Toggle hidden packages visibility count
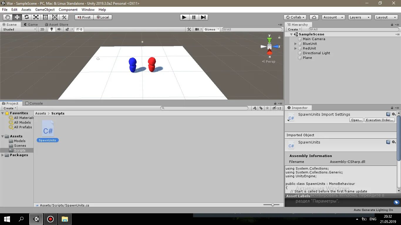This screenshot has width=401, height=225. pyautogui.click(x=277, y=108)
